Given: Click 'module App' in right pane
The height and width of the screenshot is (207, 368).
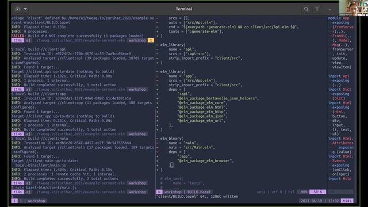Looking at the screenshot, I should [339, 18].
